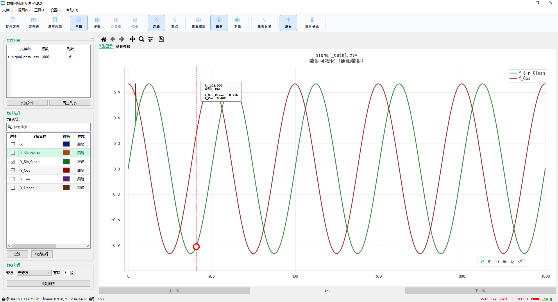
Task: Open the 工具(T) menu
Action: point(40,10)
